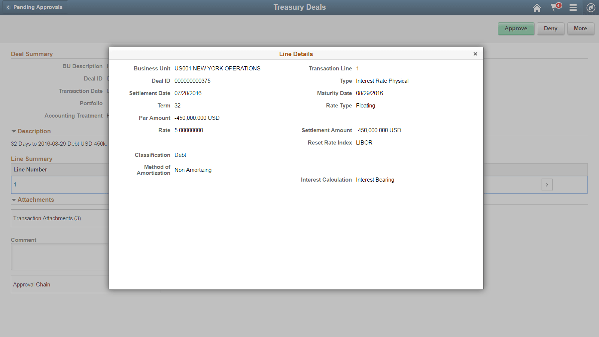This screenshot has width=599, height=337.
Task: Collapse the Attachments section
Action: click(13, 200)
